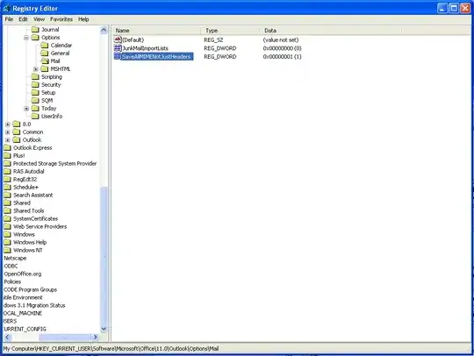Image resolution: width=474 pixels, height=356 pixels.
Task: Expand the 8.0 tree node
Action: pyautogui.click(x=8, y=125)
